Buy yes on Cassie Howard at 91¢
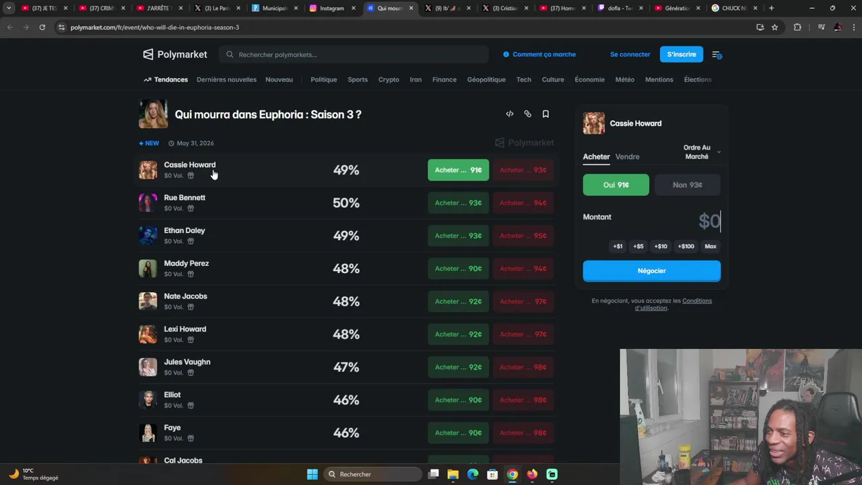 [458, 170]
